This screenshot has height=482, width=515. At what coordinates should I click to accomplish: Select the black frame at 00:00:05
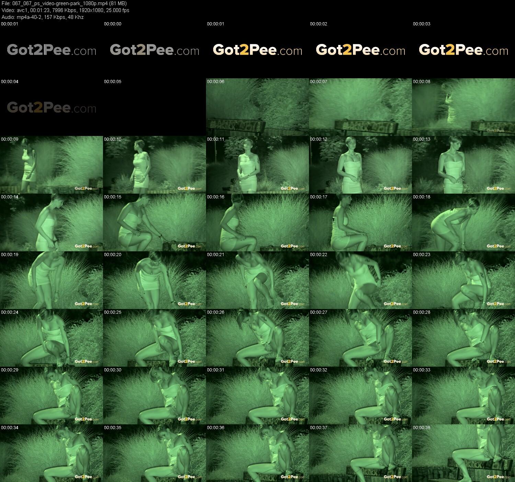point(154,107)
